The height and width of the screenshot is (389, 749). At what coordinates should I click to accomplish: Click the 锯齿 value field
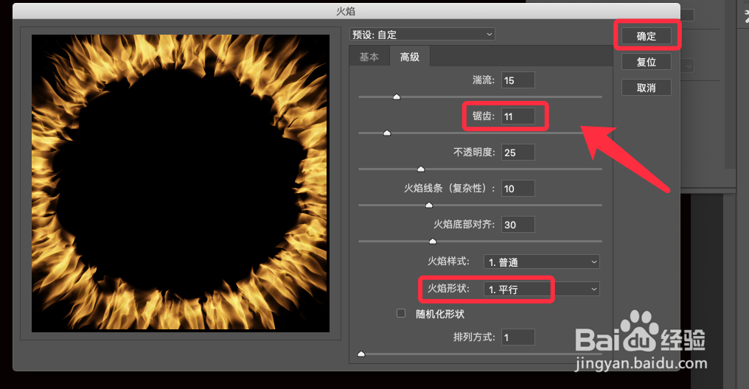[518, 116]
